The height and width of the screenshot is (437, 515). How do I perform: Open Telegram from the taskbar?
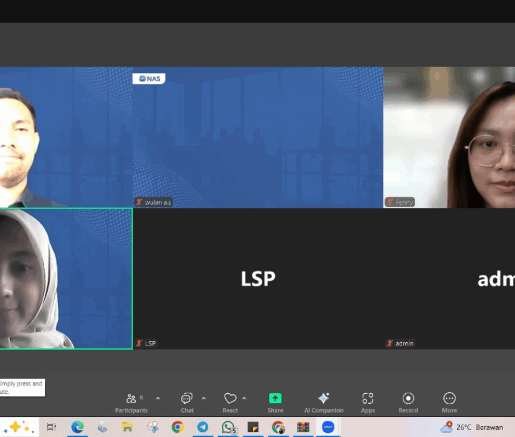click(203, 427)
